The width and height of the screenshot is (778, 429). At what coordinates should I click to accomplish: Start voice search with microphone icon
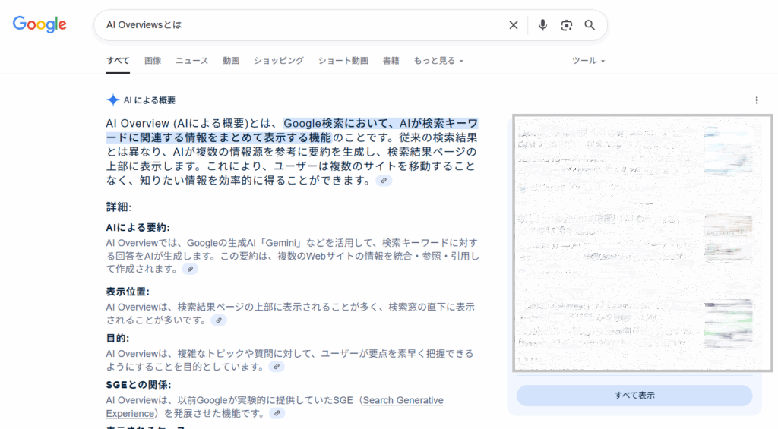click(x=542, y=25)
